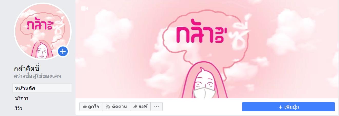The image size is (339, 116).
Task: Select the หน้าหลัก menu item
Action: coord(42,88)
